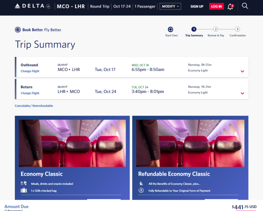Select the Economy Classic cabin image

click(x=72, y=143)
